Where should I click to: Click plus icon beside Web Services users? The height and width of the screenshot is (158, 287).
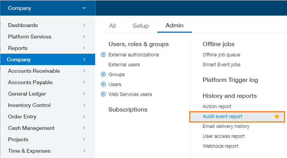[103, 94]
